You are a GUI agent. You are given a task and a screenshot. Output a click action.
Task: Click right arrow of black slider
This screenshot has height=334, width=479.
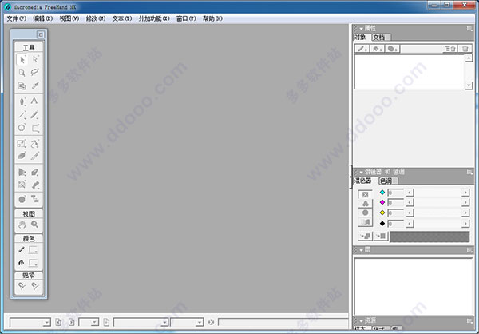(465, 224)
